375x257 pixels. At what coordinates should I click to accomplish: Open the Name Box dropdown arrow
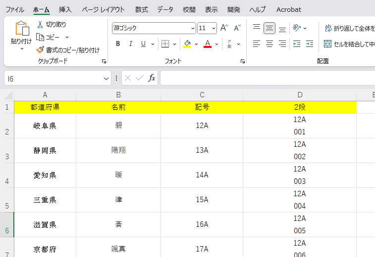click(x=107, y=79)
